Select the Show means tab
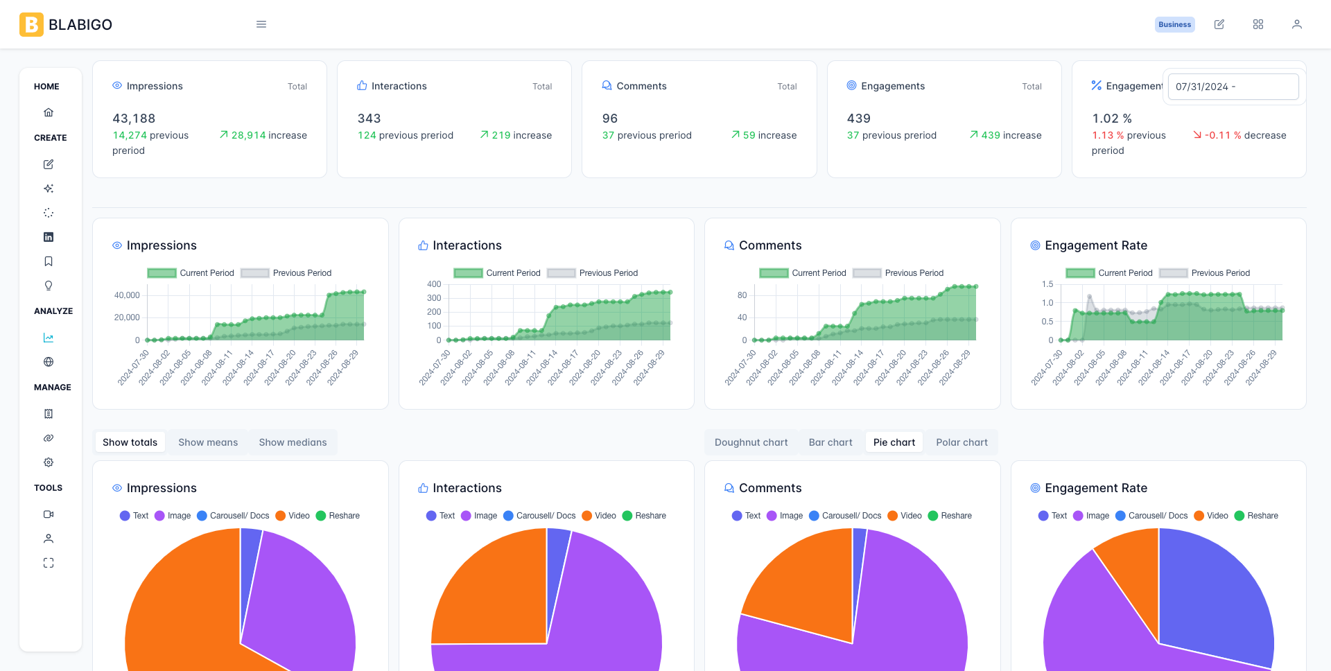1331x671 pixels. coord(207,442)
